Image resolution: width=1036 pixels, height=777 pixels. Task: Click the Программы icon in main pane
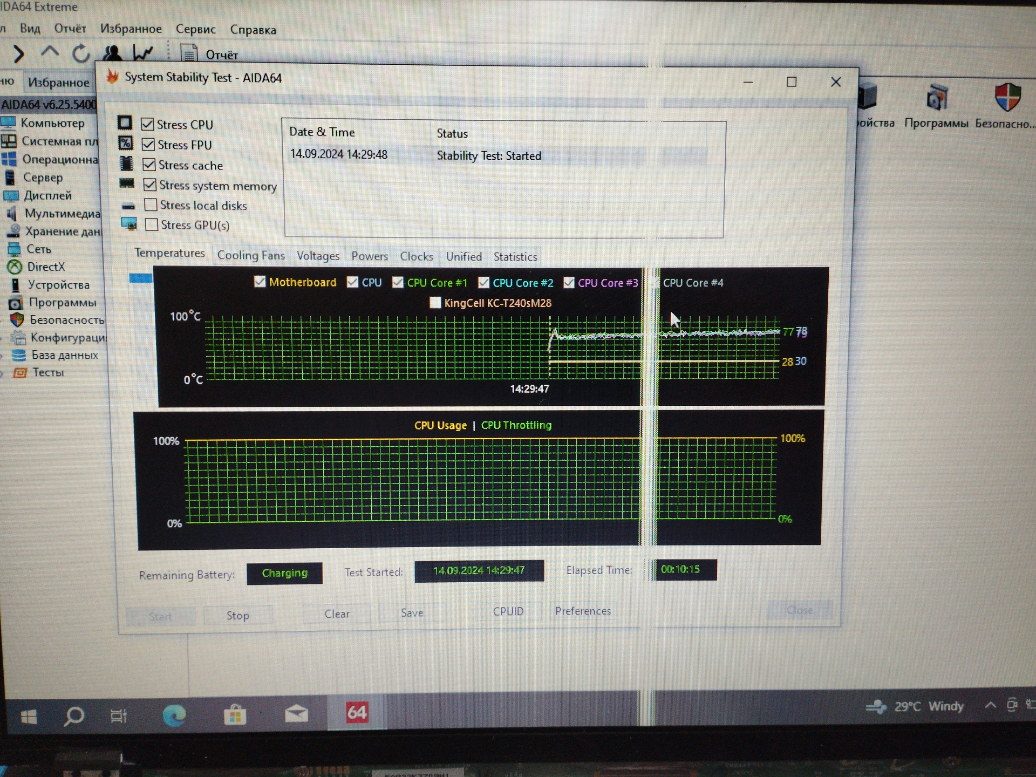[936, 106]
